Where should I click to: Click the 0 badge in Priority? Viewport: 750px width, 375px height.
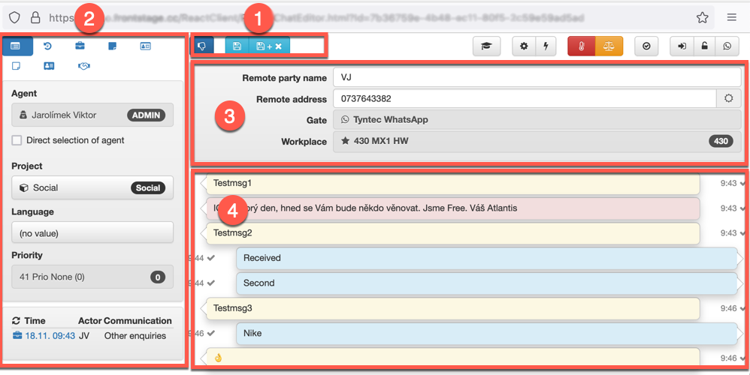pyautogui.click(x=157, y=277)
